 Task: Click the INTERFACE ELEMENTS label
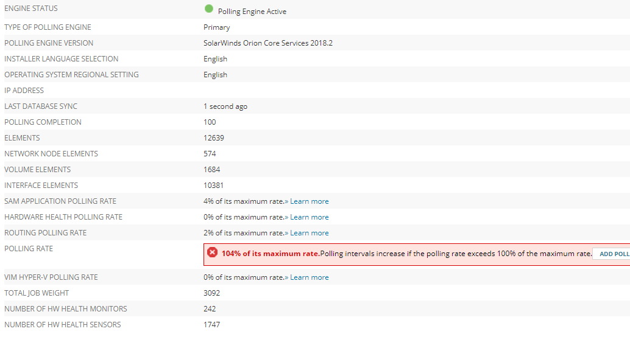tap(41, 186)
